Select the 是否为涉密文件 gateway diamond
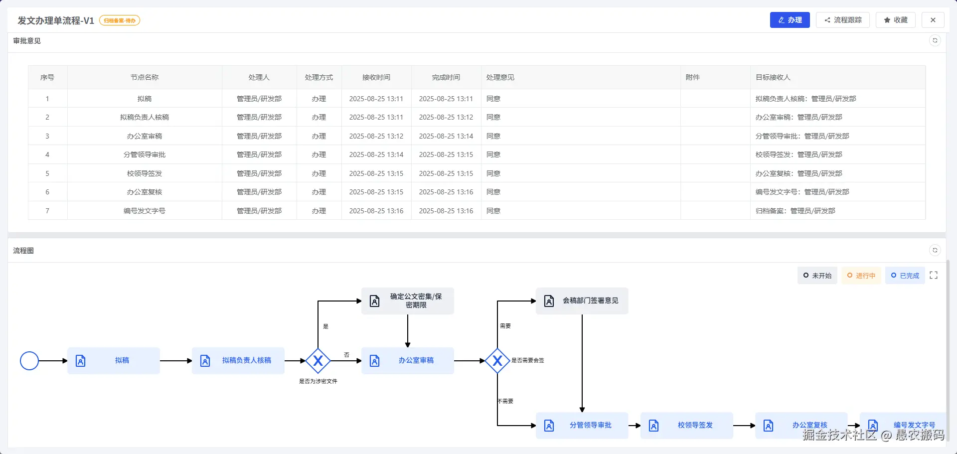957x454 pixels. click(318, 361)
